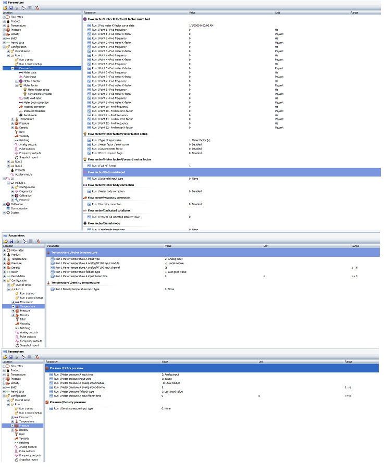Viewport: 385px width, 474px height.
Task: Collapse the IO node in top window
Action: 4,179
